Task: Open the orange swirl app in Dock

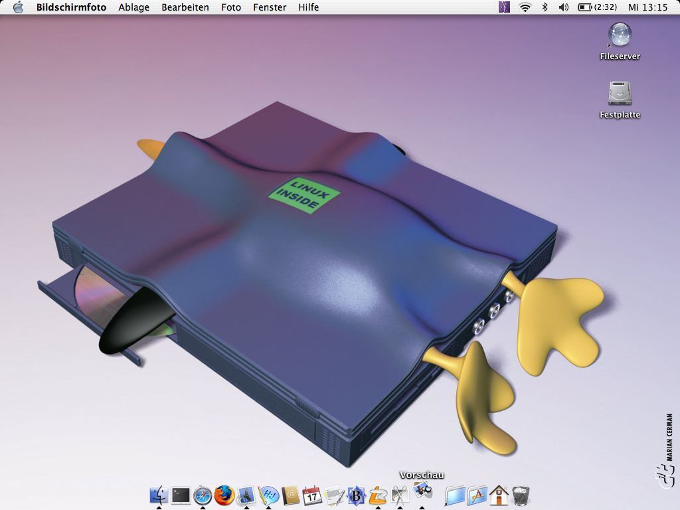Action: (378, 495)
